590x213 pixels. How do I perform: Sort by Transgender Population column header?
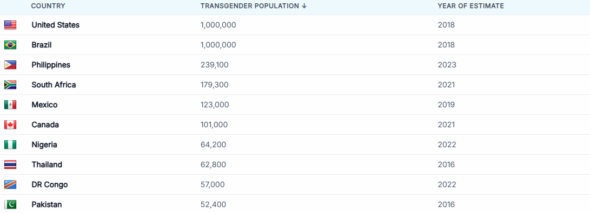(254, 6)
